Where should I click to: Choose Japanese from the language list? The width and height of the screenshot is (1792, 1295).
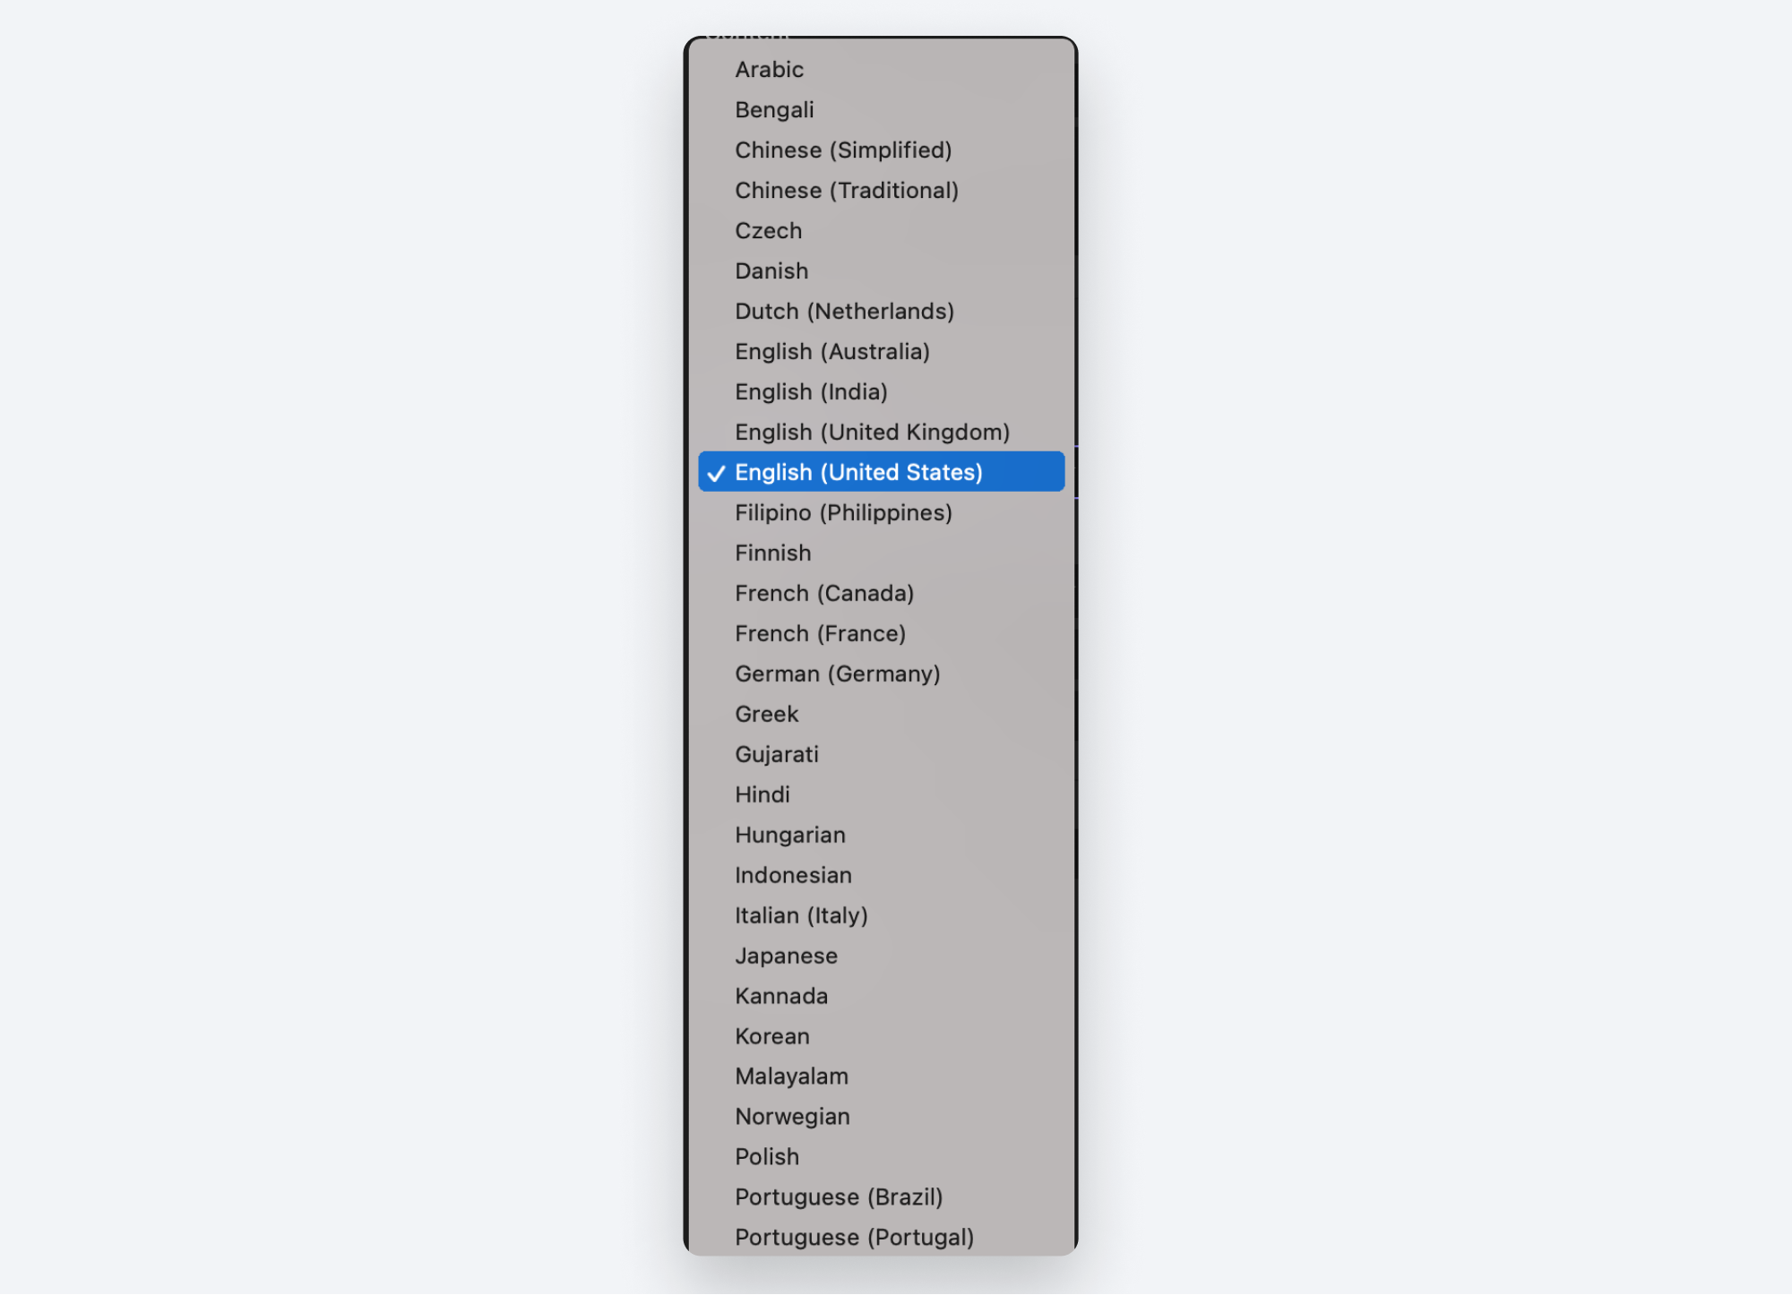tap(786, 954)
